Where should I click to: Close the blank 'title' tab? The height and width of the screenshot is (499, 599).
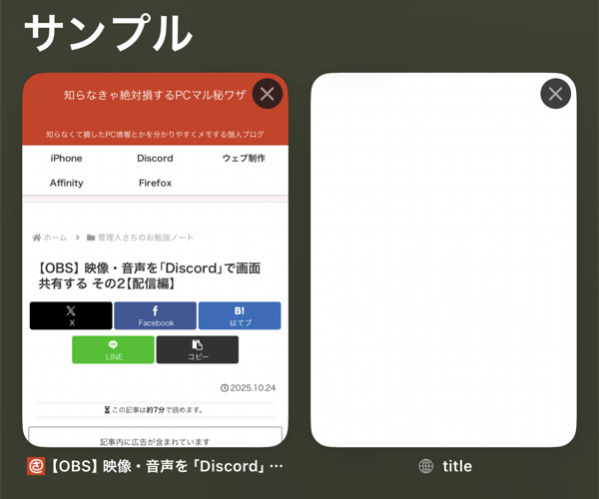[x=555, y=94]
